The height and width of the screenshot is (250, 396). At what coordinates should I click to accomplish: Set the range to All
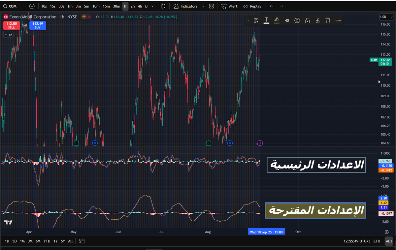pos(70,241)
